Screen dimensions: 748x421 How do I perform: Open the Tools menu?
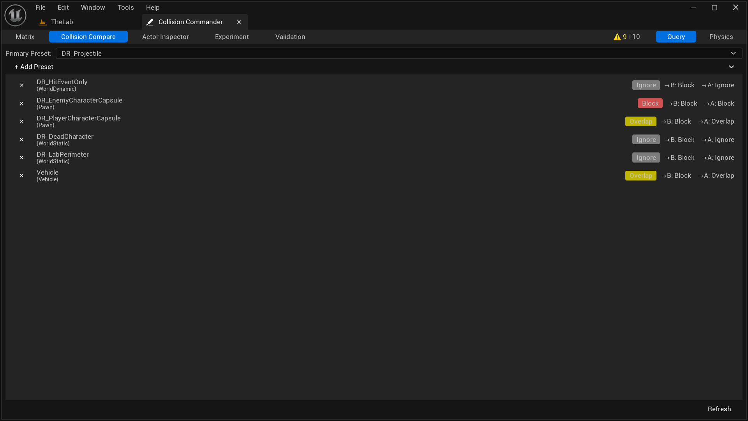pyautogui.click(x=125, y=7)
